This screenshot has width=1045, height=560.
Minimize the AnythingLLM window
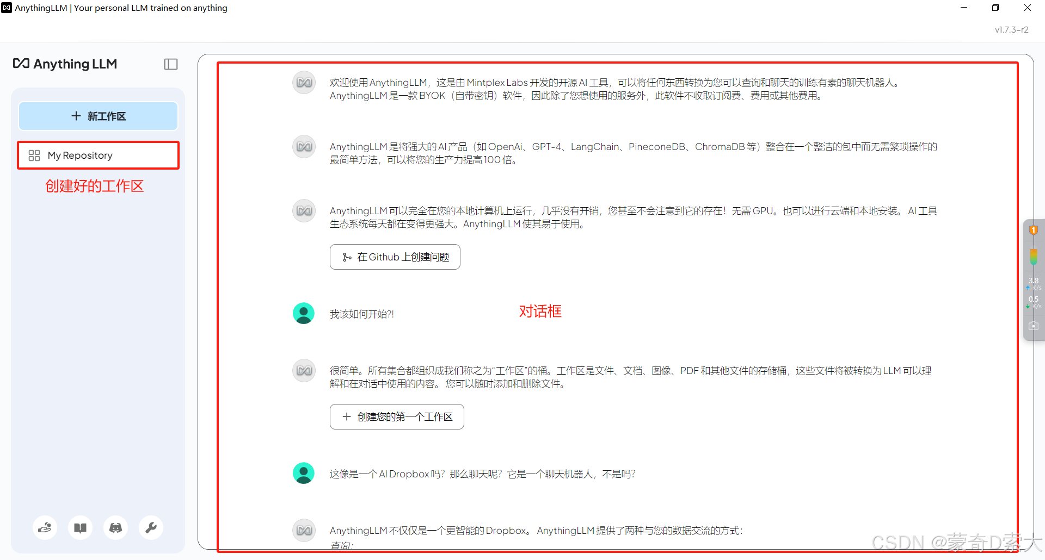coord(964,8)
